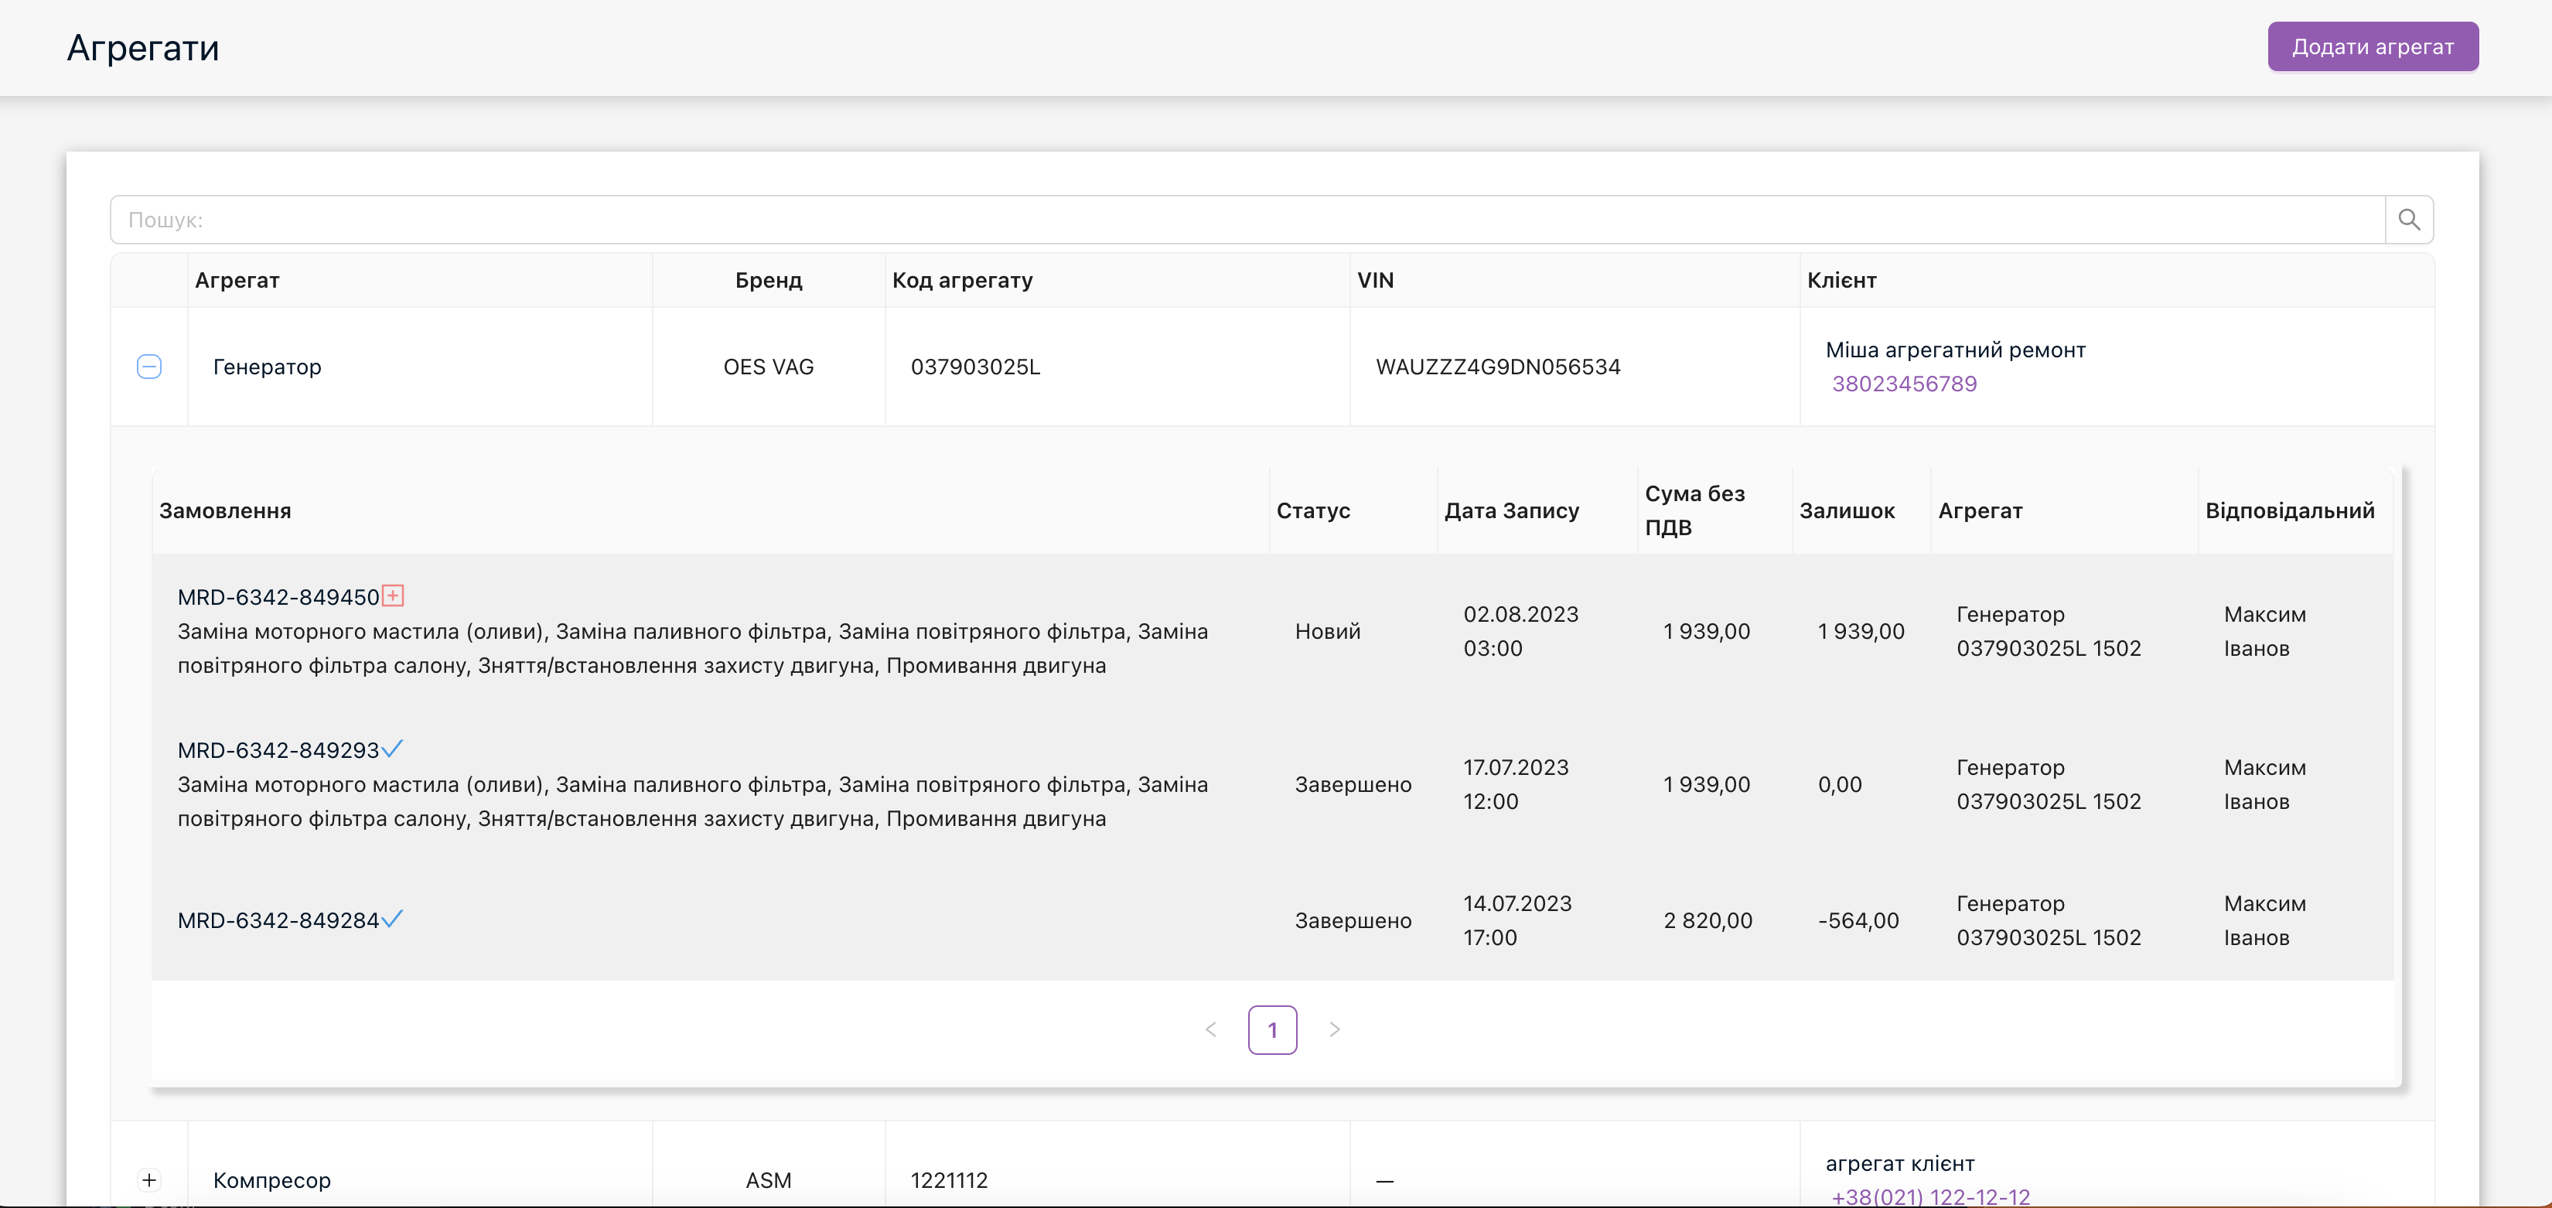The image size is (2552, 1208).
Task: Click the Залишок column header
Action: coord(1847,510)
